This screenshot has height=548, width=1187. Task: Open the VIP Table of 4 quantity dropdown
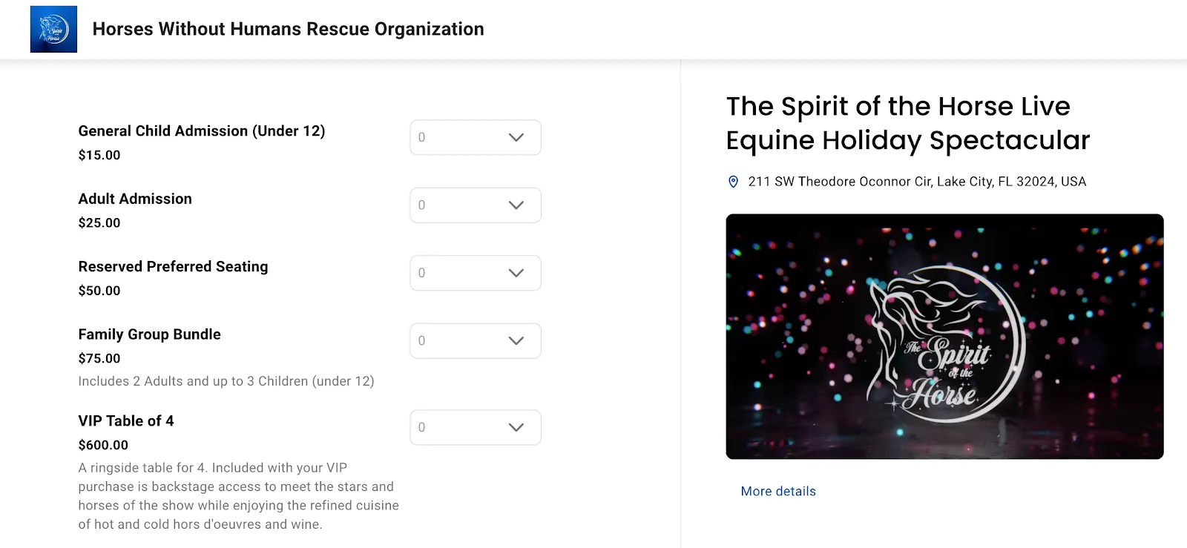[476, 427]
